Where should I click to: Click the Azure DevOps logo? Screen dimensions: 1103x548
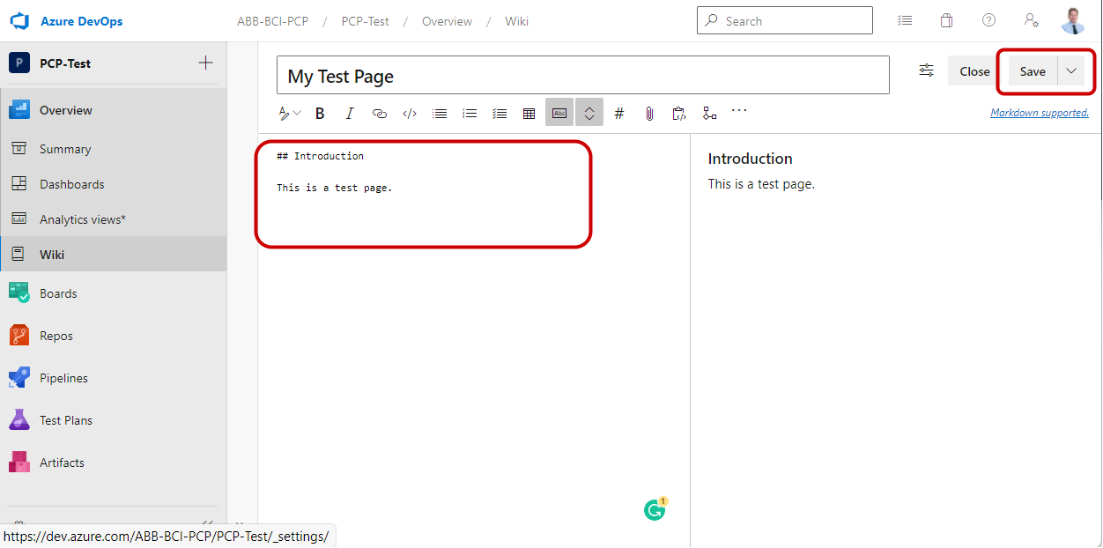(x=19, y=21)
